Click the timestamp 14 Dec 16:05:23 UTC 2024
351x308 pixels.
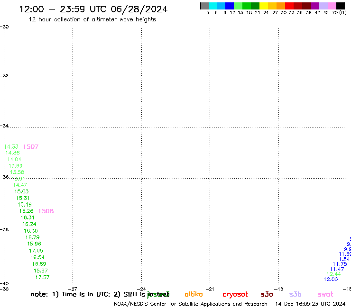[311, 304]
